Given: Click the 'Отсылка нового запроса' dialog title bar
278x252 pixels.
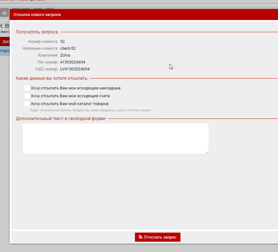Looking at the screenshot, I should pyautogui.click(x=125, y=15).
